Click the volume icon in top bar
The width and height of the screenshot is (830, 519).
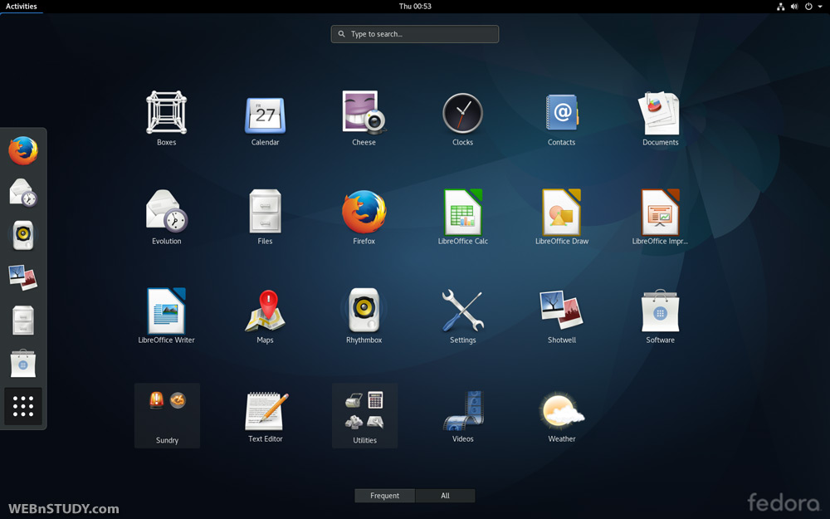pos(794,7)
